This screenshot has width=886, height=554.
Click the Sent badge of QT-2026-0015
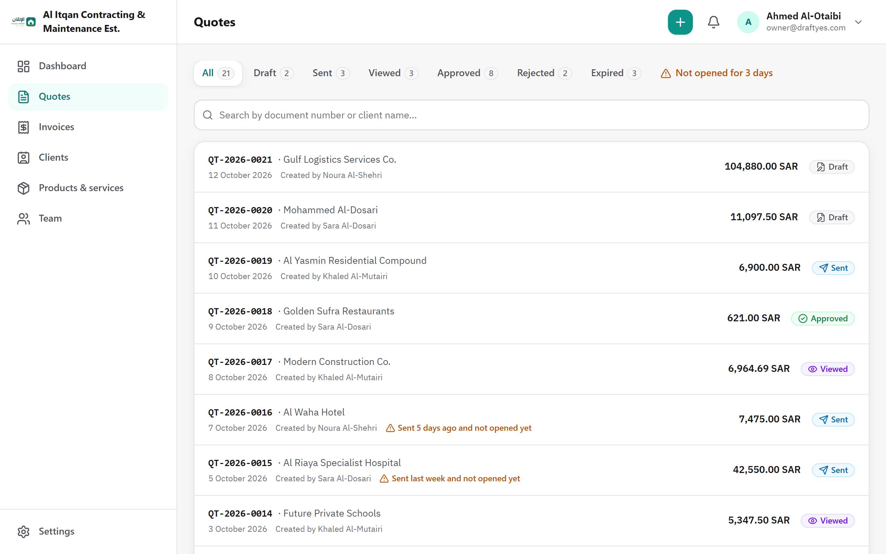[833, 470]
